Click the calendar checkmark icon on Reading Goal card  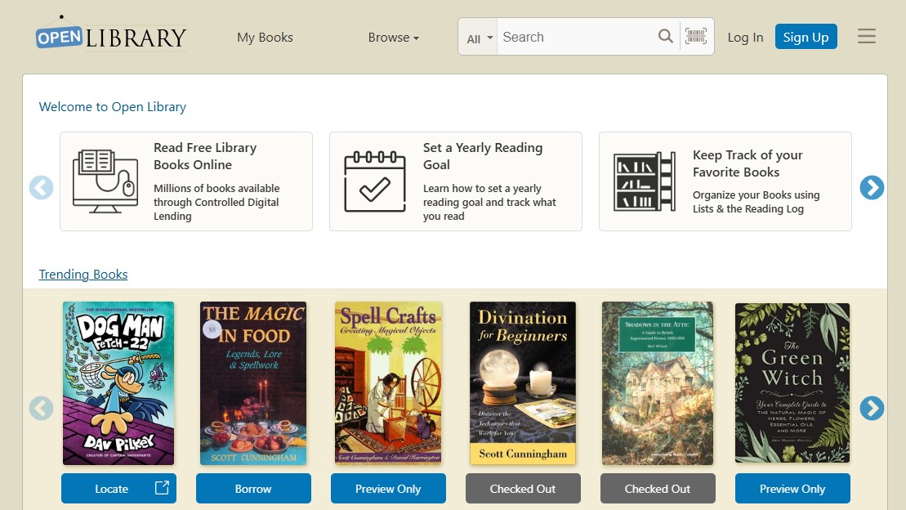(x=375, y=180)
